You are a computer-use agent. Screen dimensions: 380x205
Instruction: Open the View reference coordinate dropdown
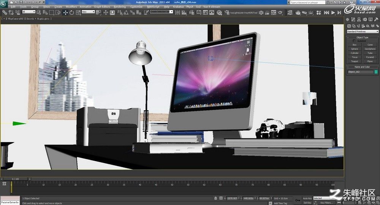(88, 12)
